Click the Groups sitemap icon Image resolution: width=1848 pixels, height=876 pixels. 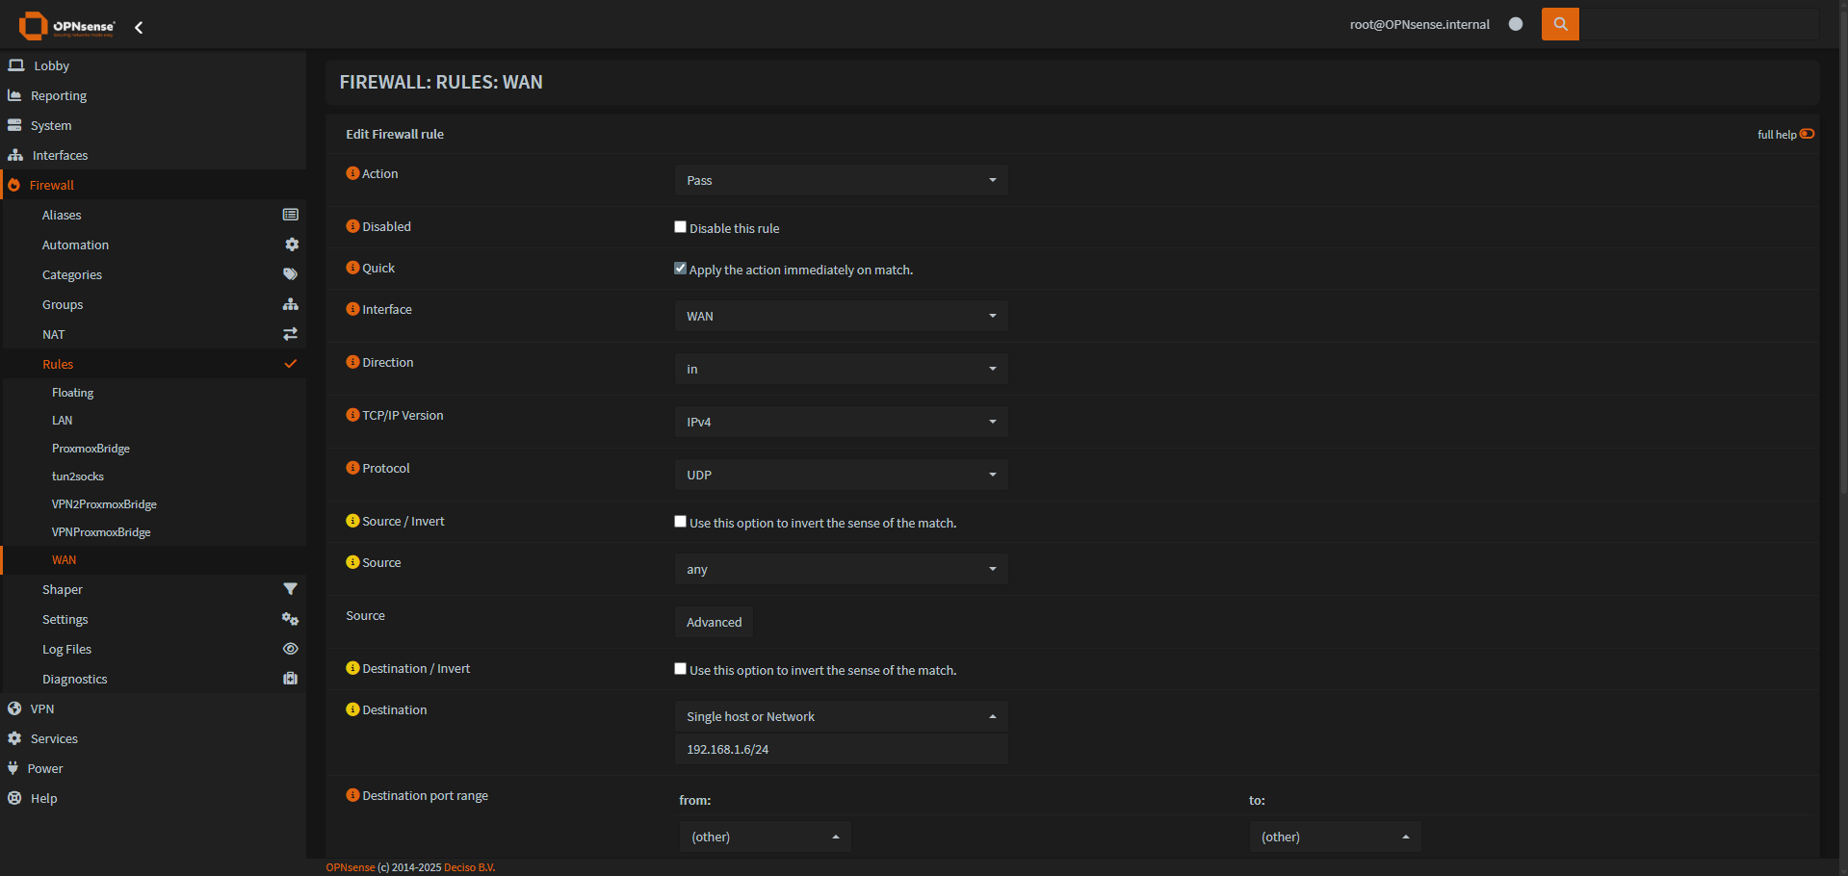[x=290, y=304]
